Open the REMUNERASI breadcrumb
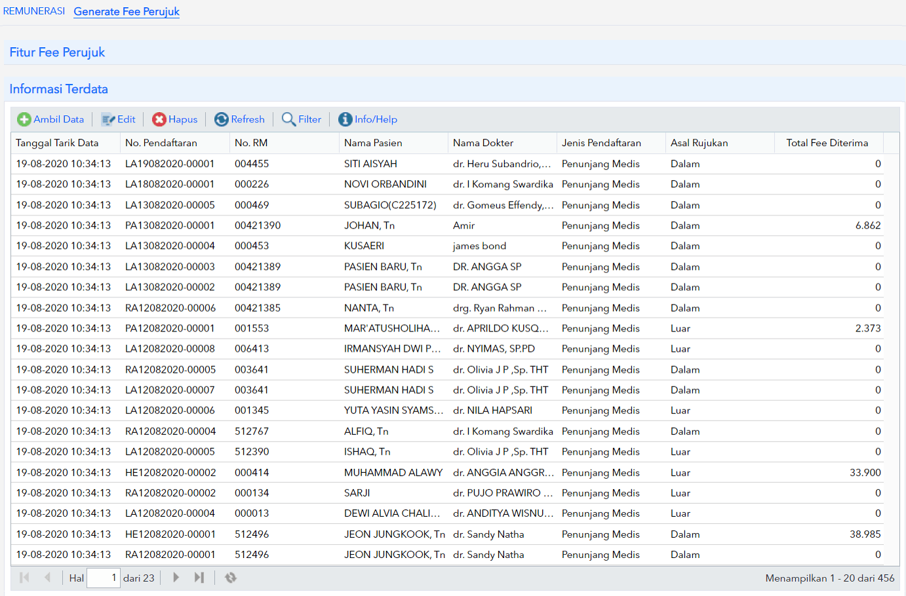 (x=34, y=11)
